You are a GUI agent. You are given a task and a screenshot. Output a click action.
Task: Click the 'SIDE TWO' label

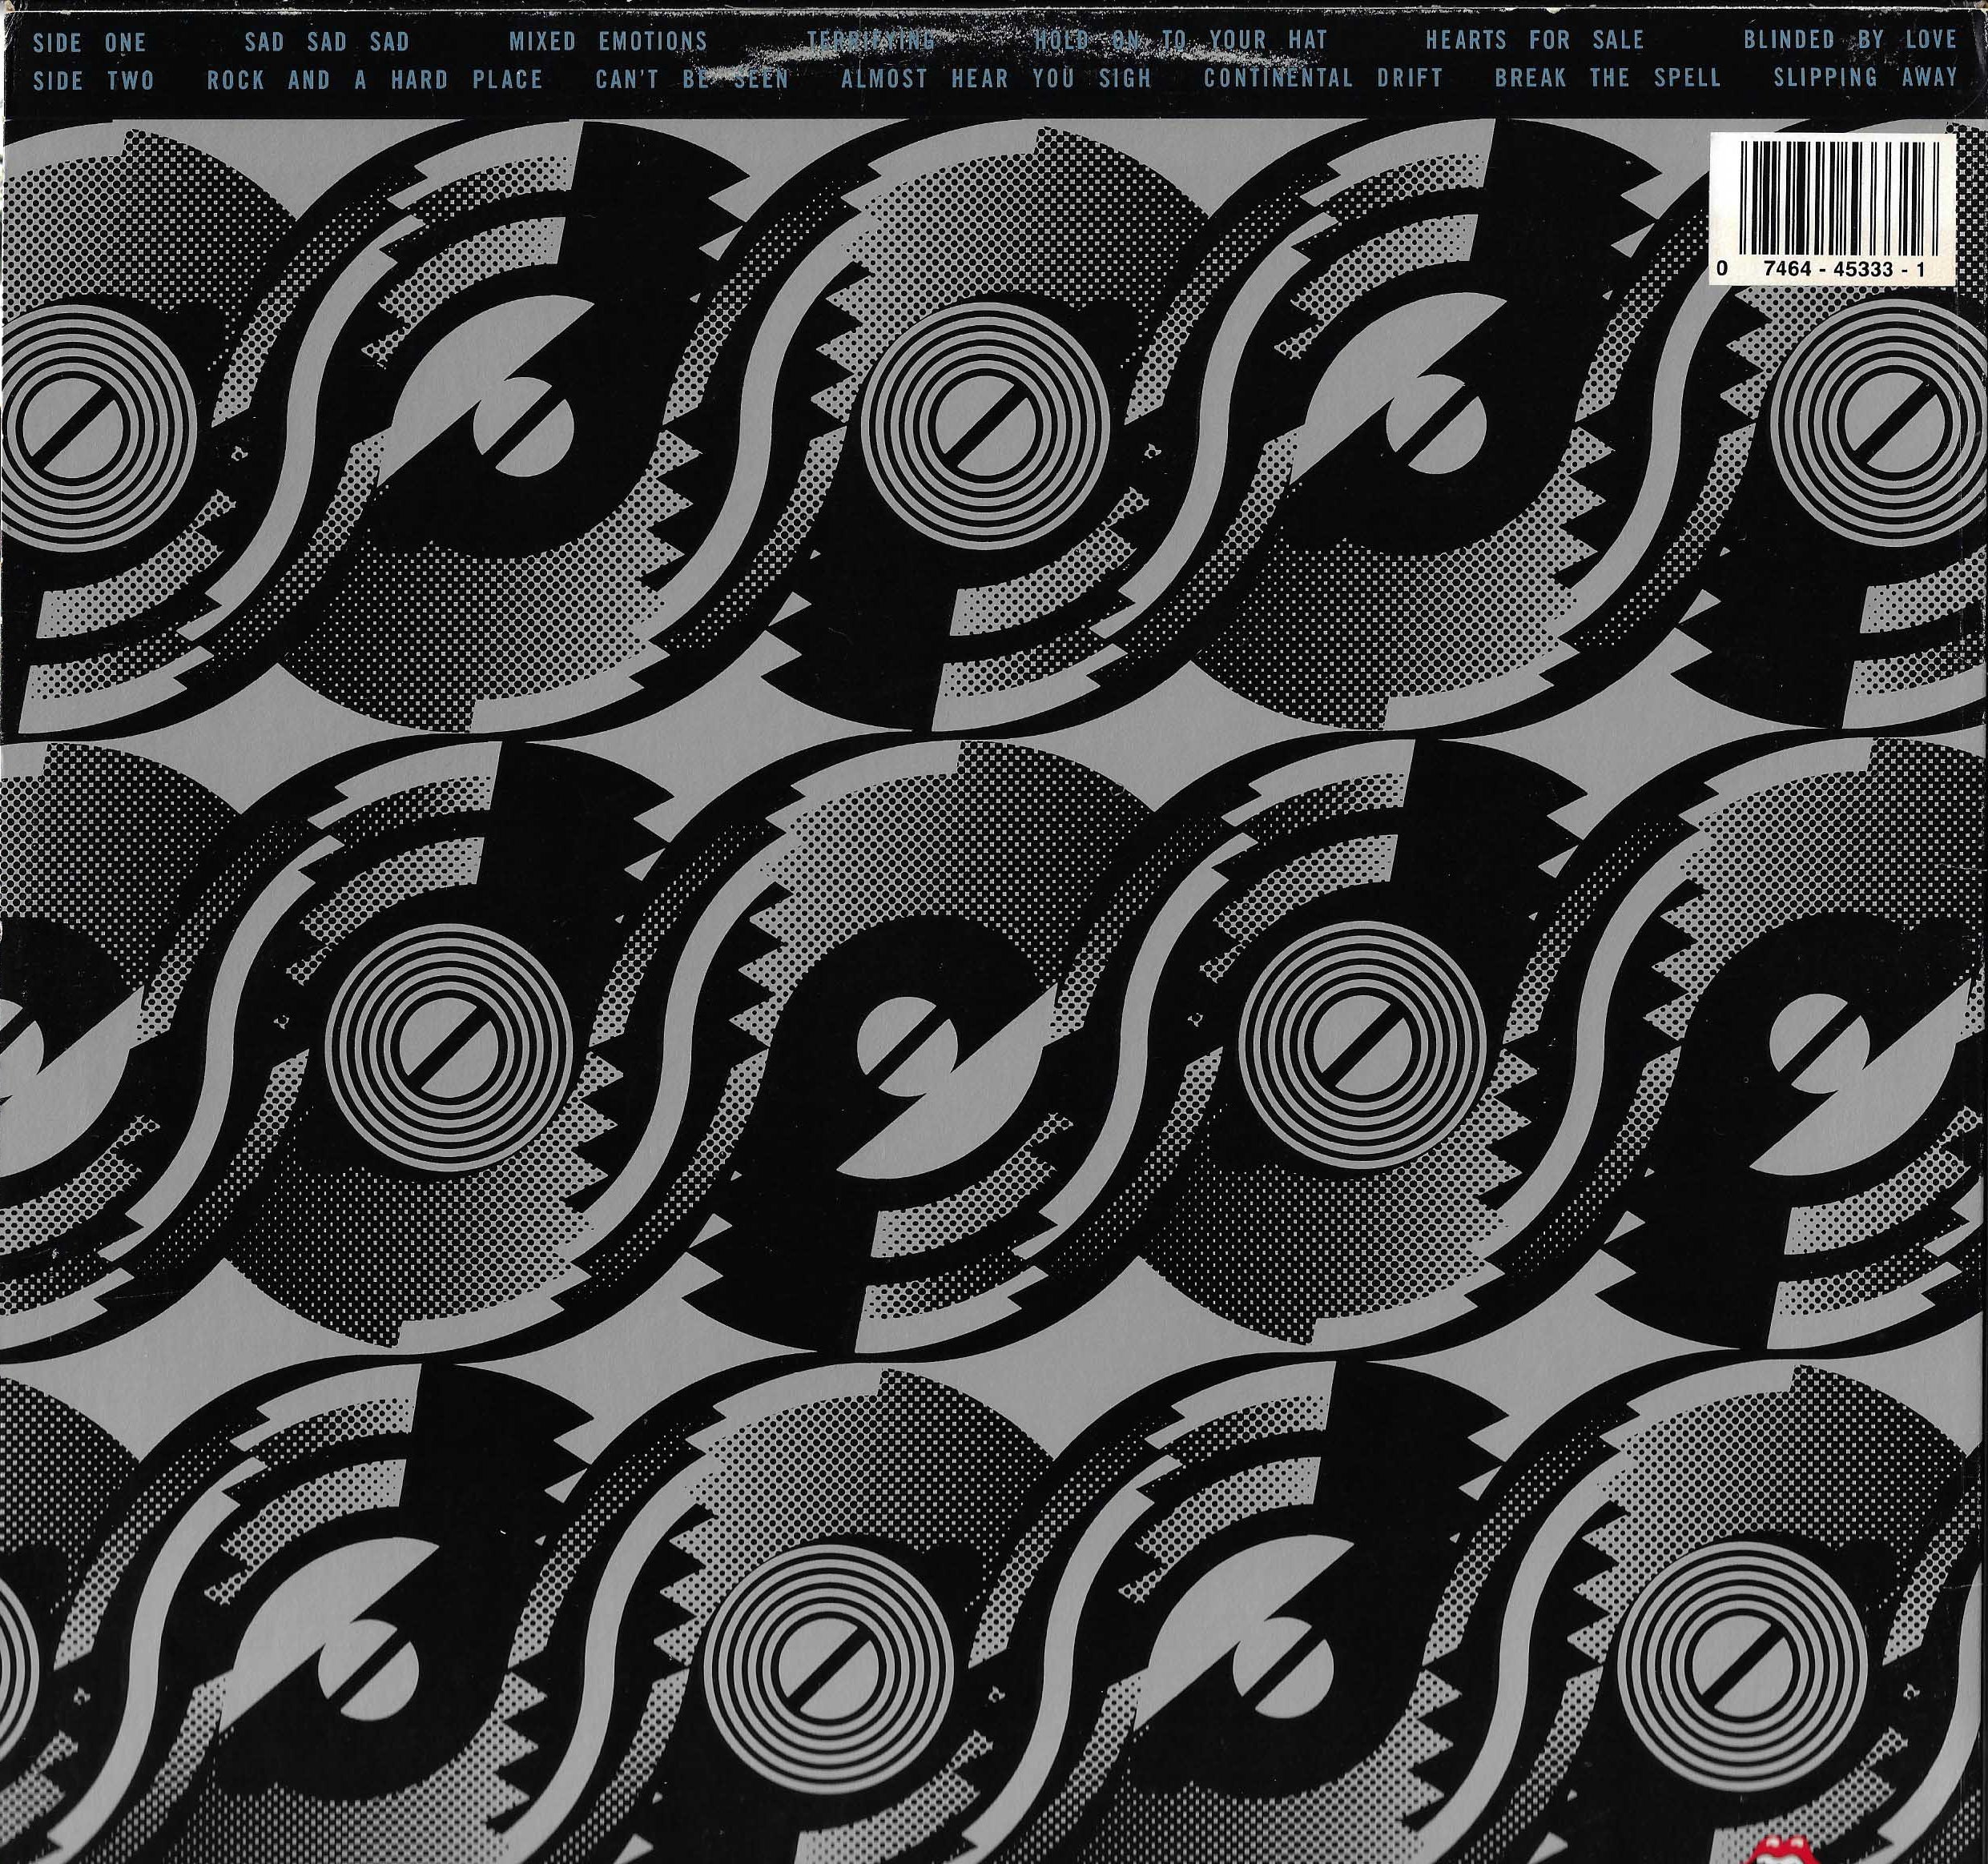point(94,81)
